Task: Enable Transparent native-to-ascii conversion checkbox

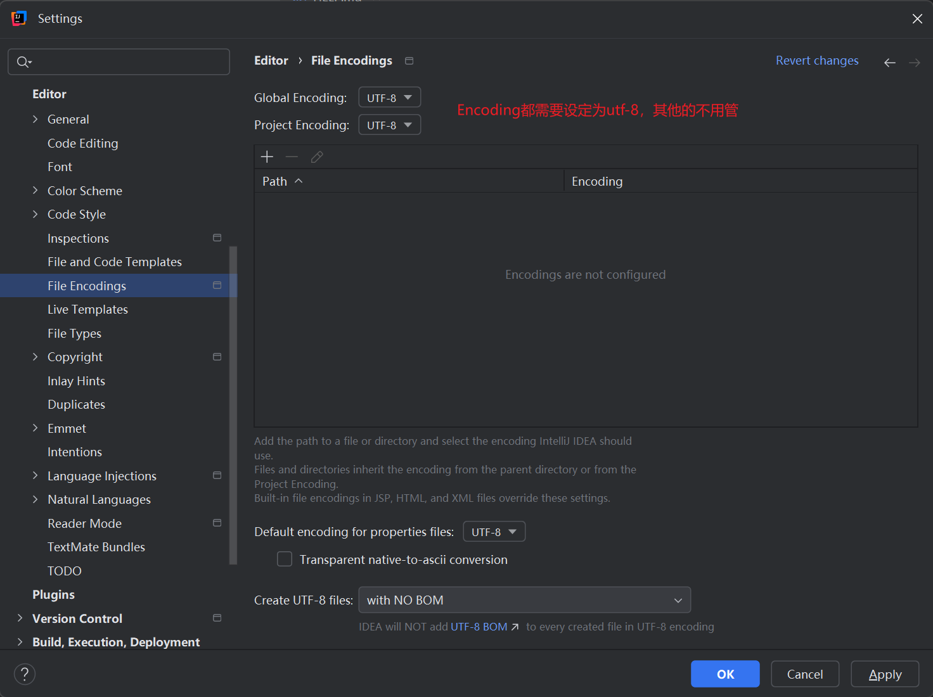Action: pyautogui.click(x=285, y=560)
